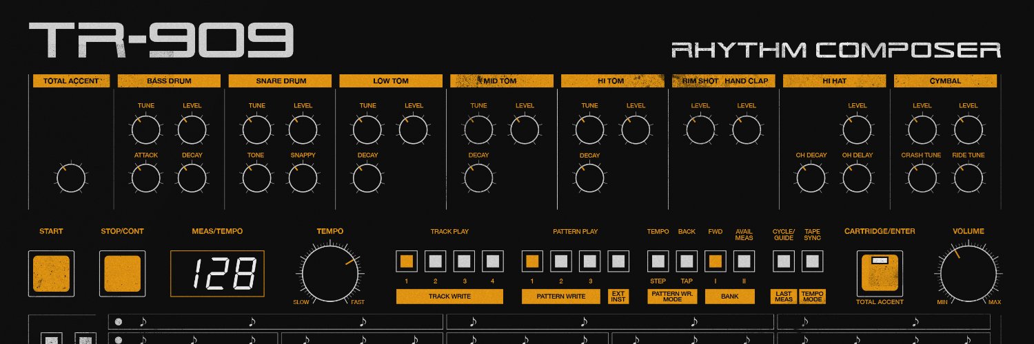The width and height of the screenshot is (1034, 344).
Task: Toggle Cycle/Guide Last Meas button
Action: tap(784, 261)
